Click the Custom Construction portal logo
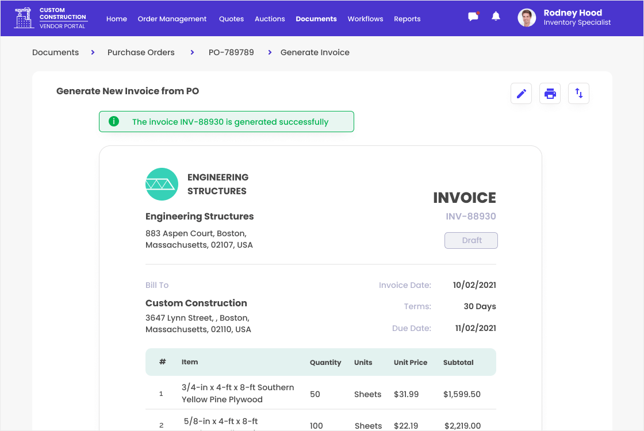The height and width of the screenshot is (431, 644). [x=51, y=18]
